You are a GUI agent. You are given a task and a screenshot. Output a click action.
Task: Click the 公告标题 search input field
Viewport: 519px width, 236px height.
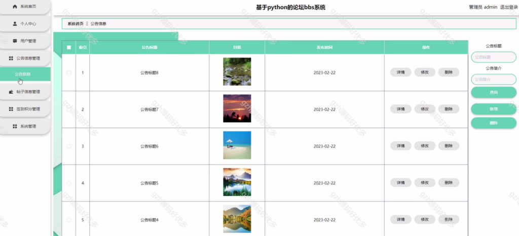494,57
